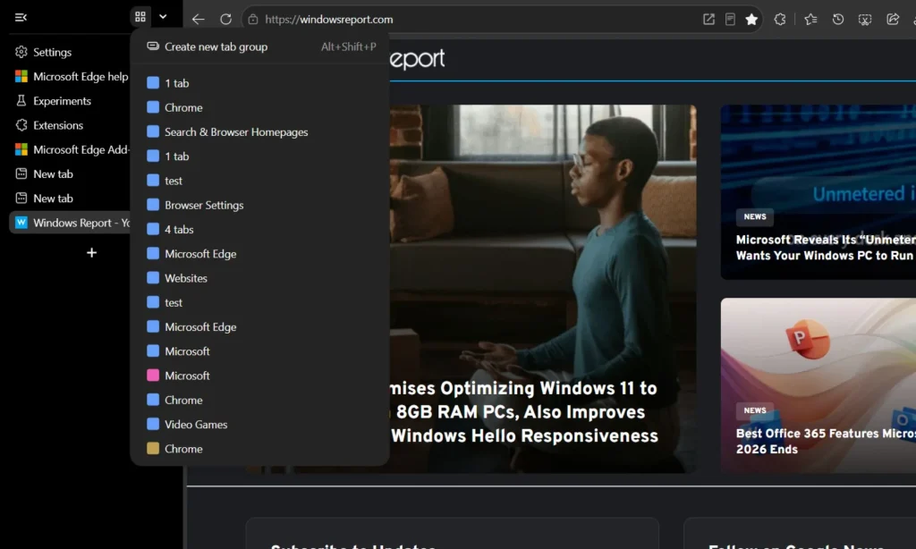The image size is (916, 549).
Task: Open the Video Games tab group
Action: point(260,425)
